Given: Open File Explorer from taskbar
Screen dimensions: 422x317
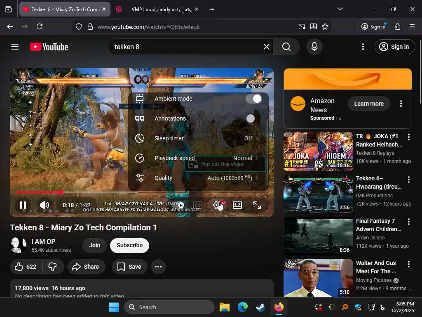Looking at the screenshot, I should click(224, 307).
